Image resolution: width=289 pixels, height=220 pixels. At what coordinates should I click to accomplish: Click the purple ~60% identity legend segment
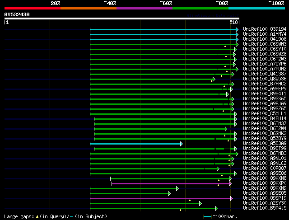pos(144,8)
